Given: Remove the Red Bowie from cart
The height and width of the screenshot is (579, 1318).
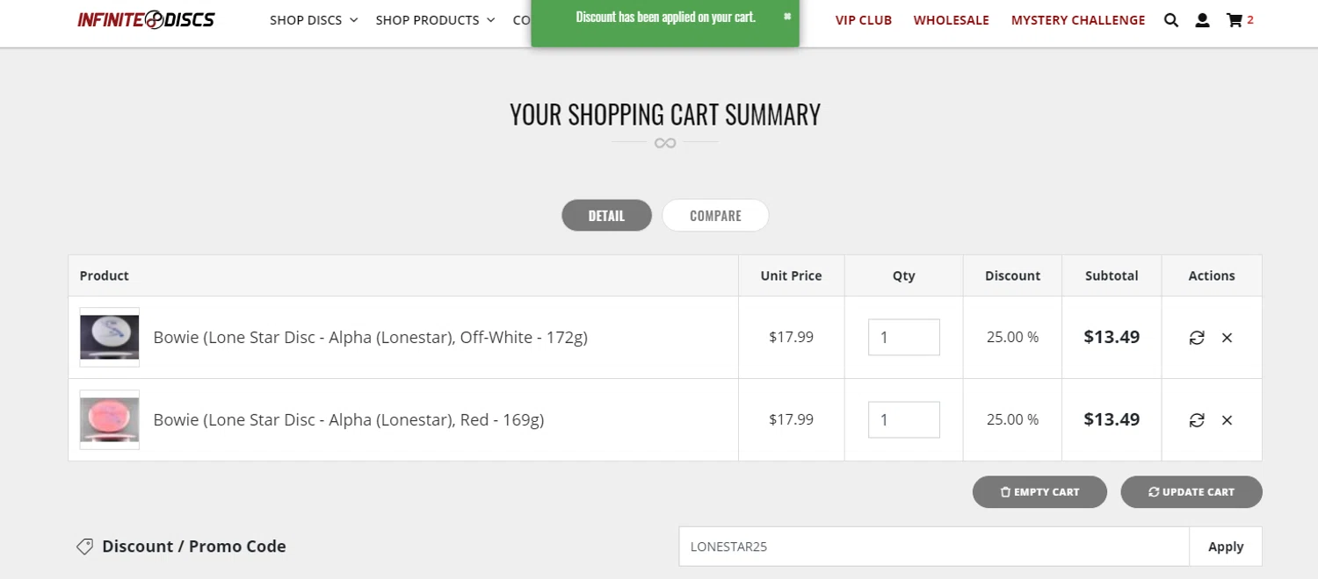Looking at the screenshot, I should pos(1227,420).
